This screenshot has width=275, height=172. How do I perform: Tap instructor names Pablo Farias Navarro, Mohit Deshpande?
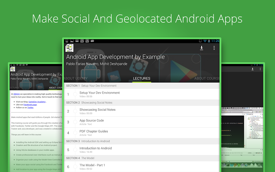pos(97,64)
